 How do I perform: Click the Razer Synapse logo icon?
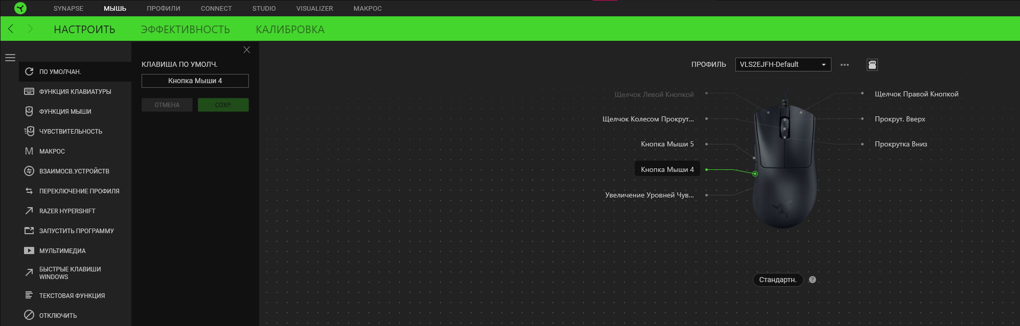click(x=20, y=8)
